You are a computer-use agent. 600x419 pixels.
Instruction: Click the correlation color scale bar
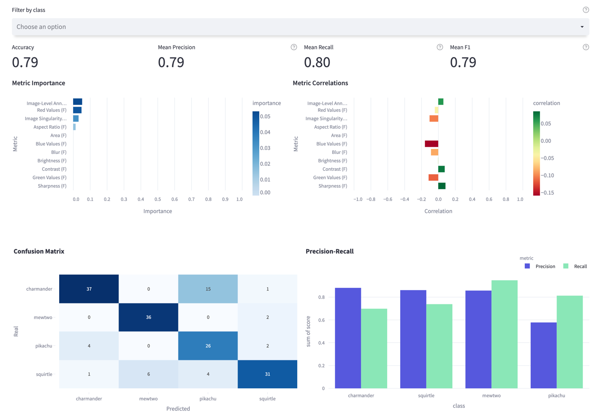point(536,153)
